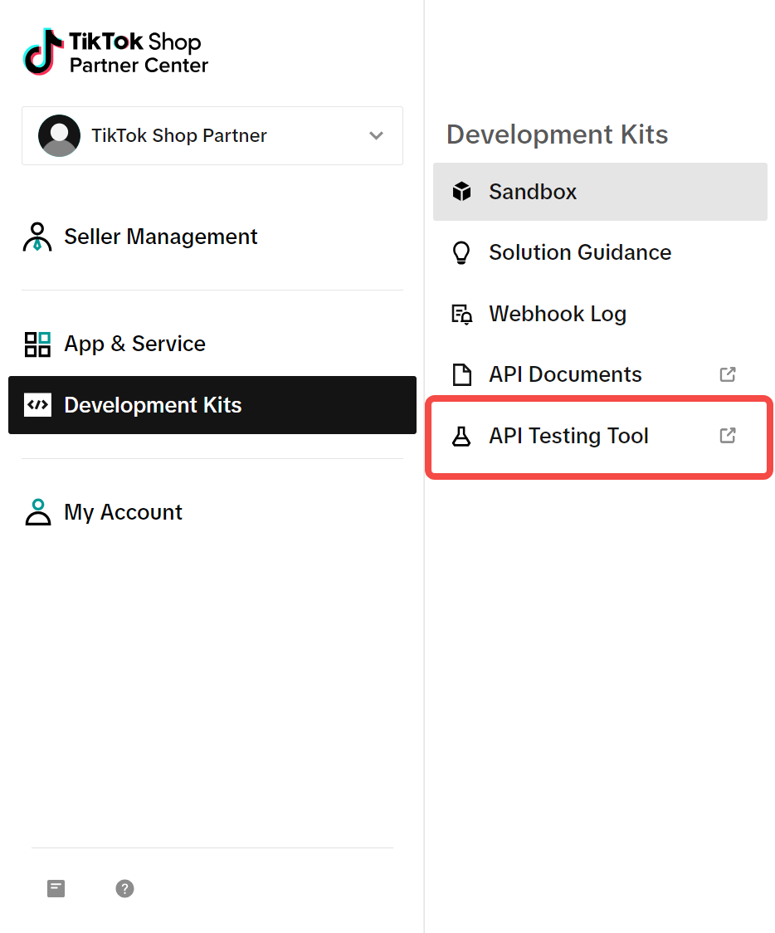The height and width of the screenshot is (933, 775).
Task: Click the Development Kits code icon
Action: (37, 405)
